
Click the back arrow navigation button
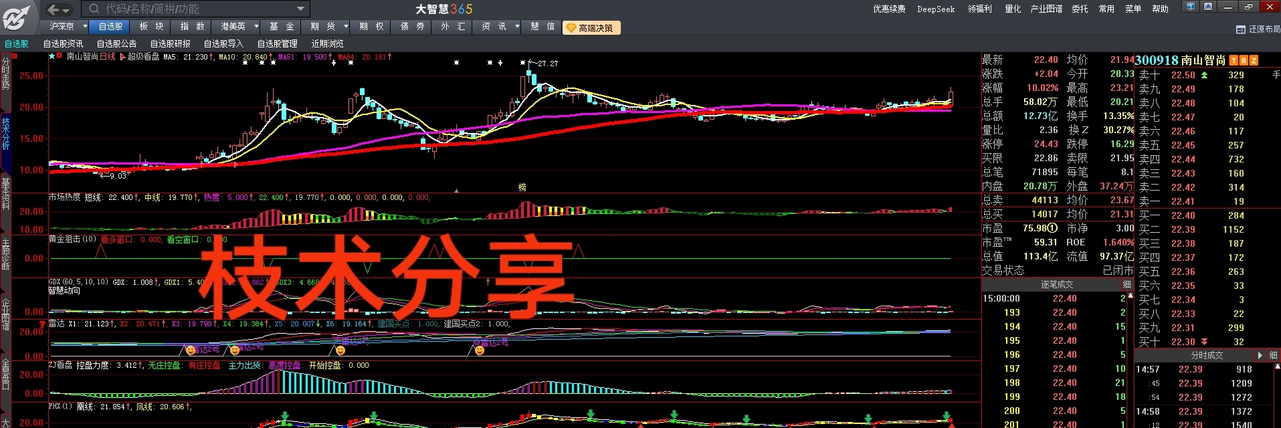click(54, 9)
